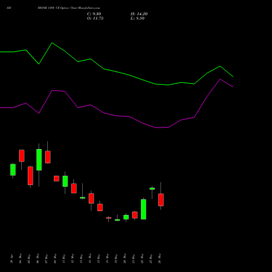Select the tall green candle above 22 May

[144, 209]
